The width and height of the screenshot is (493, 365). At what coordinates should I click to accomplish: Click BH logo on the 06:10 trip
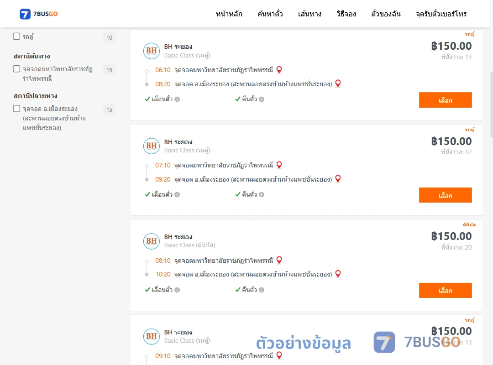point(152,51)
